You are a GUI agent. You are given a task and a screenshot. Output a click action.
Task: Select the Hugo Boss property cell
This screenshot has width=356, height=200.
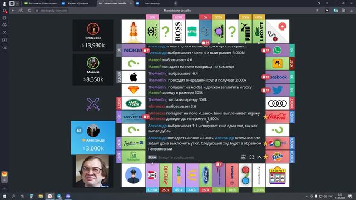point(179,31)
